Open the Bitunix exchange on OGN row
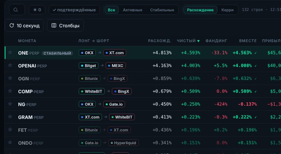 [89, 78]
